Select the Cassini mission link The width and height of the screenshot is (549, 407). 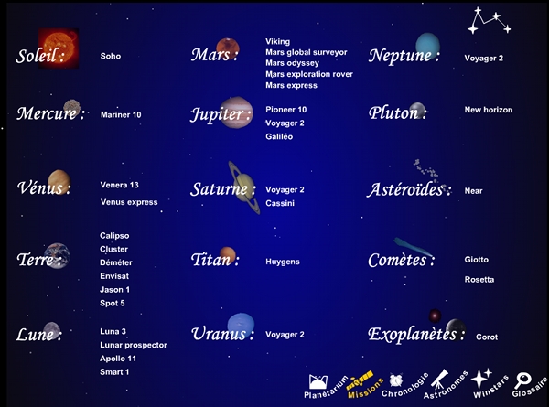(x=279, y=203)
